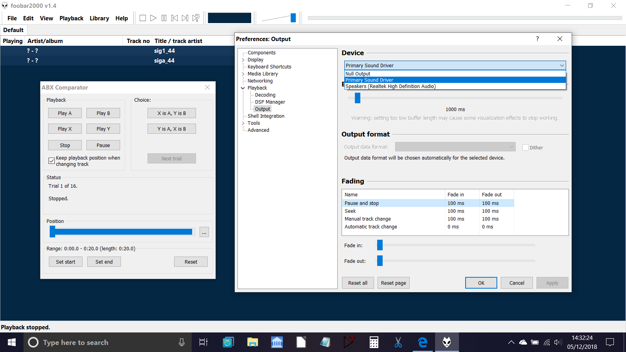
Task: Collapse the Playback tree node
Action: click(243, 88)
